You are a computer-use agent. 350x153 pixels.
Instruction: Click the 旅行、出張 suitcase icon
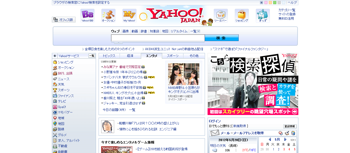pos(55,73)
